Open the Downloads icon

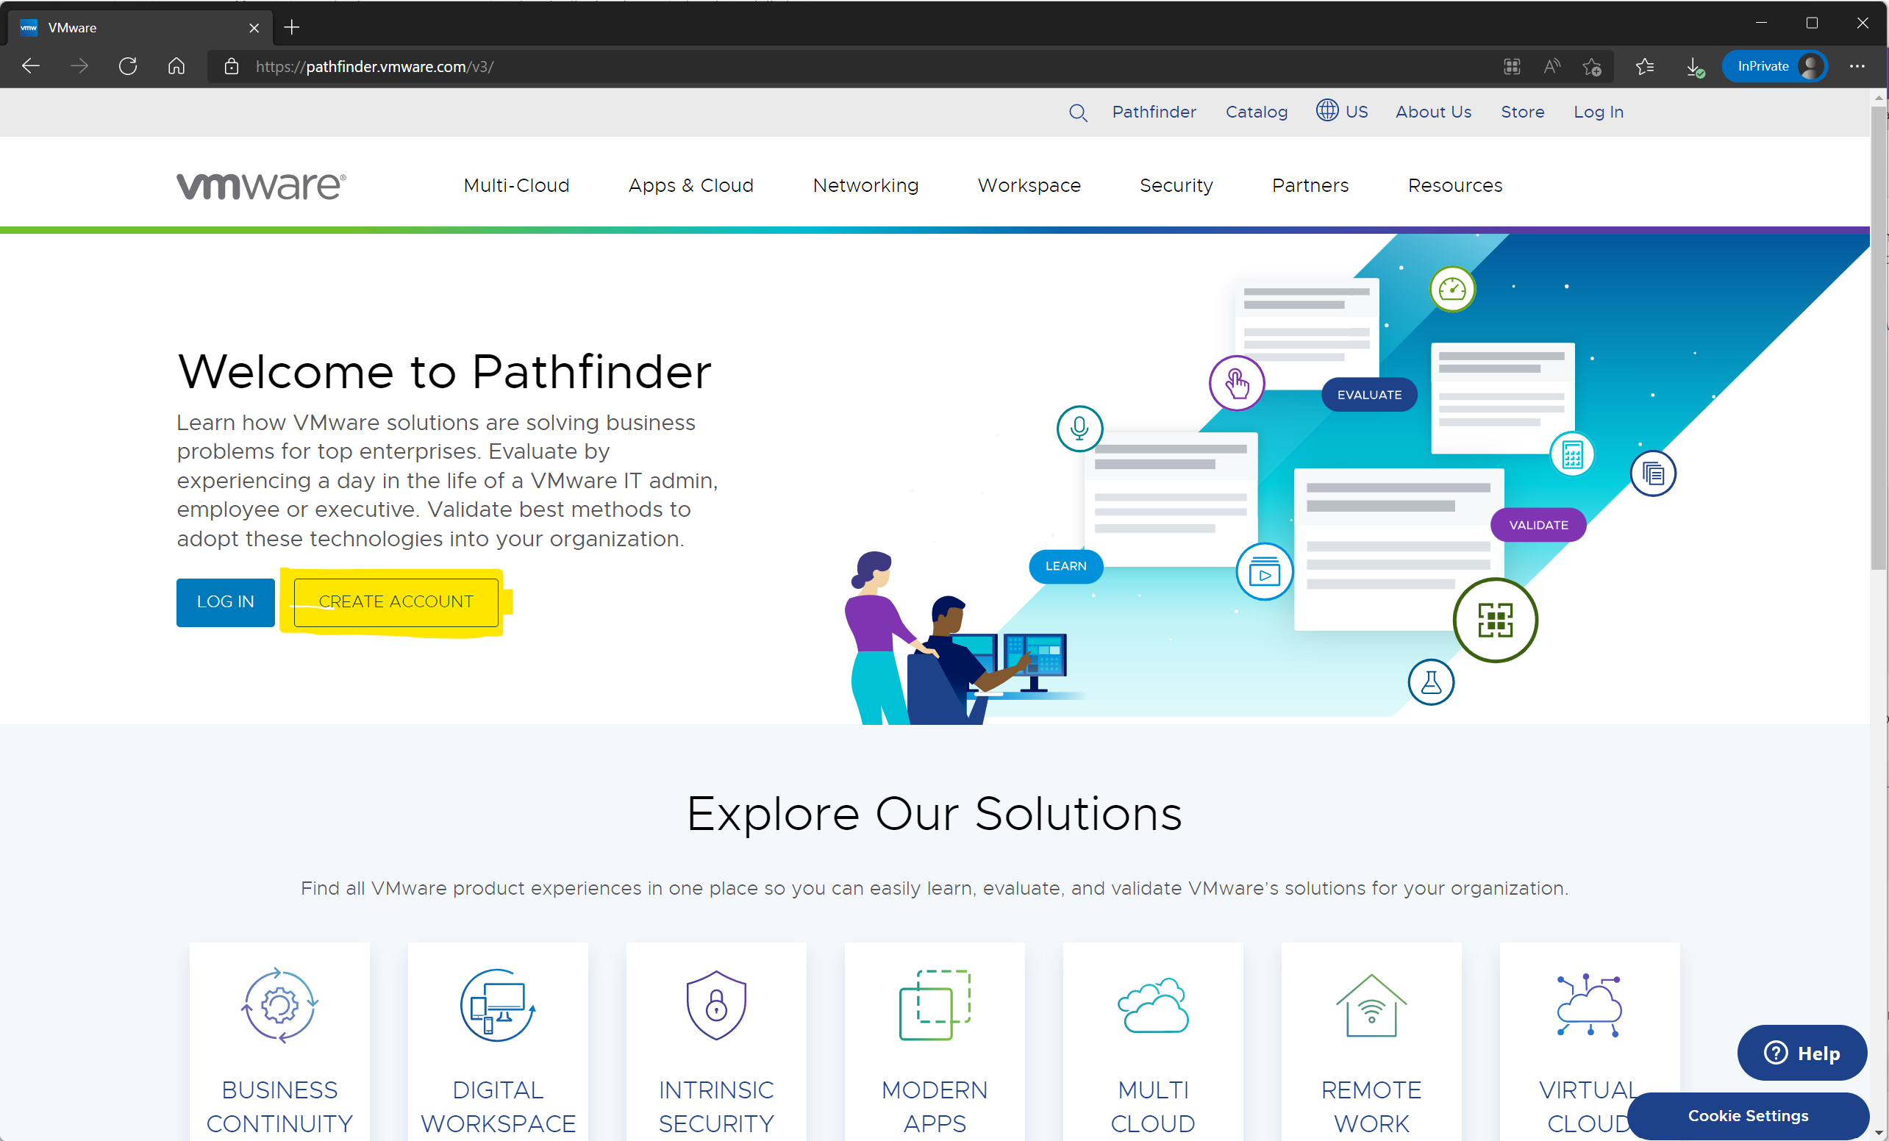(1694, 67)
